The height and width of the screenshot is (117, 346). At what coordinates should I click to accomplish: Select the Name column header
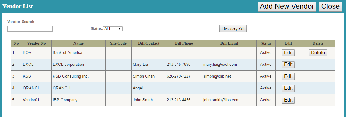78,43
